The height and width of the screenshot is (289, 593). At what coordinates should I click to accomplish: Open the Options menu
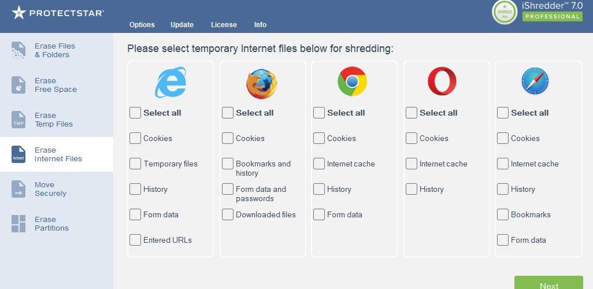142,25
